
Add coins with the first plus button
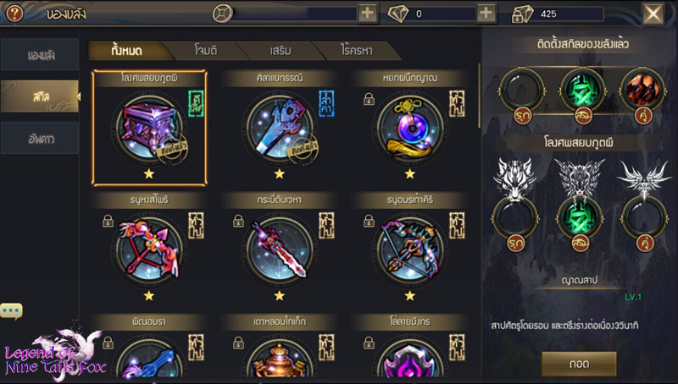(x=368, y=14)
